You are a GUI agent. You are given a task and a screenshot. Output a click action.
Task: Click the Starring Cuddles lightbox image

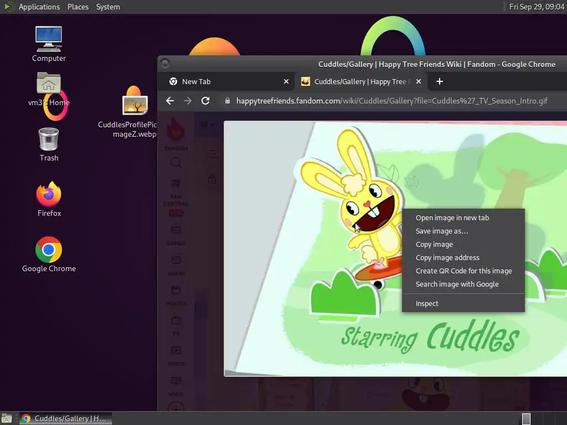click(x=395, y=248)
